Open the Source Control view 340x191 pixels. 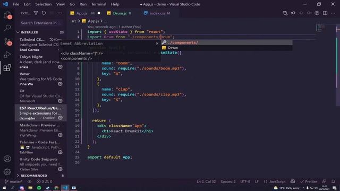pyautogui.click(x=7, y=41)
